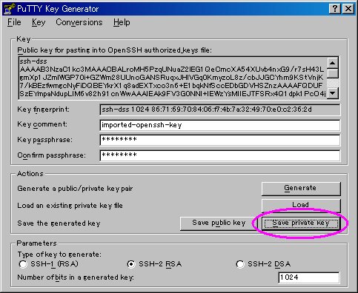Click "Public key for pasting" label
The width and height of the screenshot is (358, 293).
coord(115,50)
